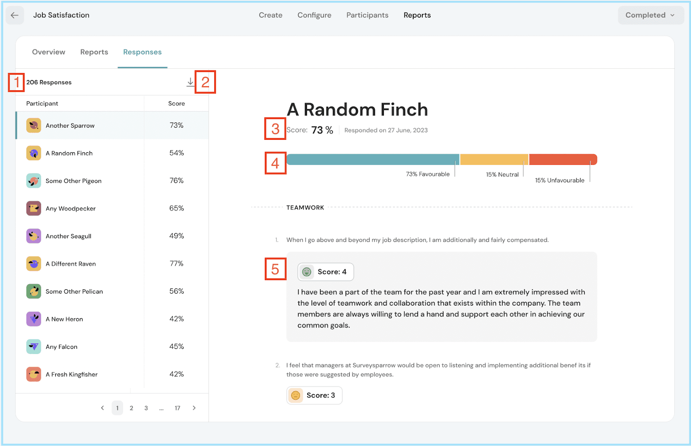Click Another Sparrow's avatar icon
The height and width of the screenshot is (446, 691).
point(34,126)
